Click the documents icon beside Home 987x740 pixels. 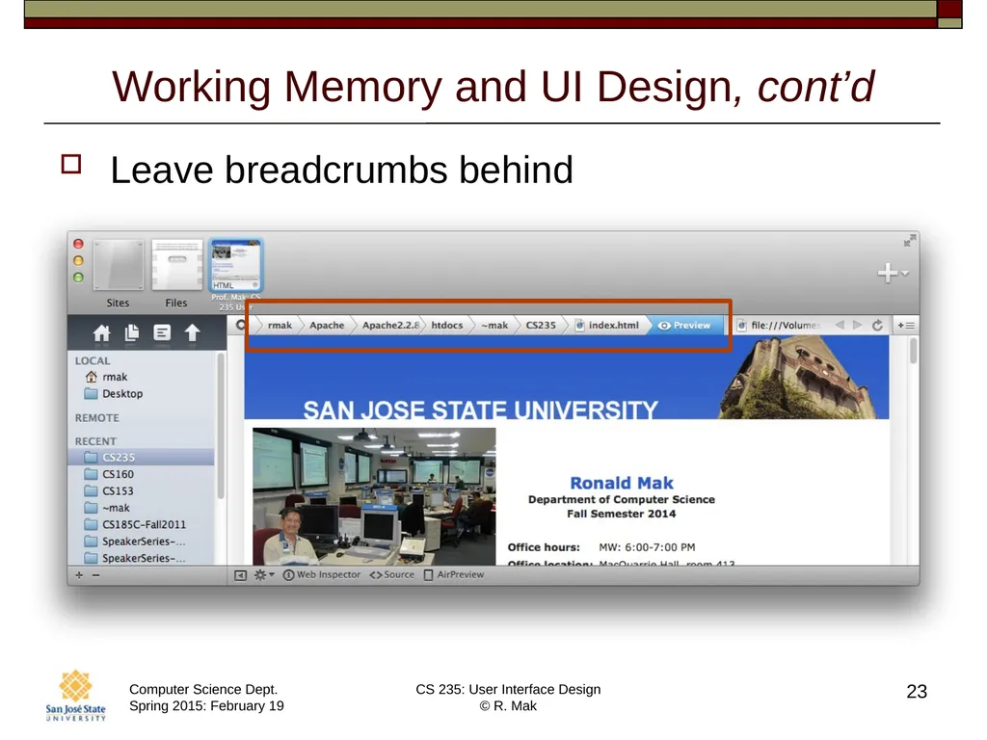point(131,332)
